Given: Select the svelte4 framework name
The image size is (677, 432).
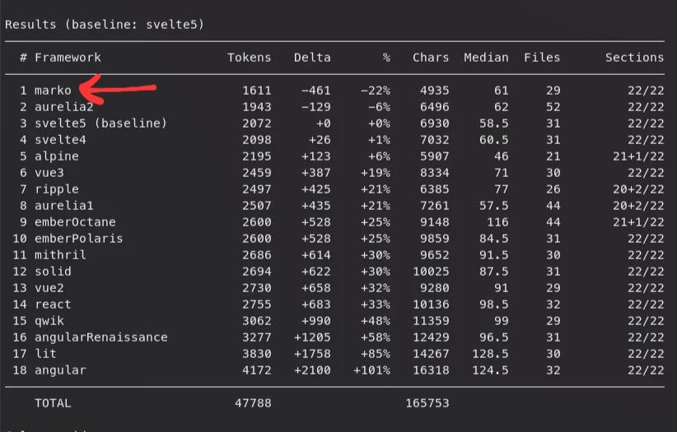Looking at the screenshot, I should pos(60,140).
